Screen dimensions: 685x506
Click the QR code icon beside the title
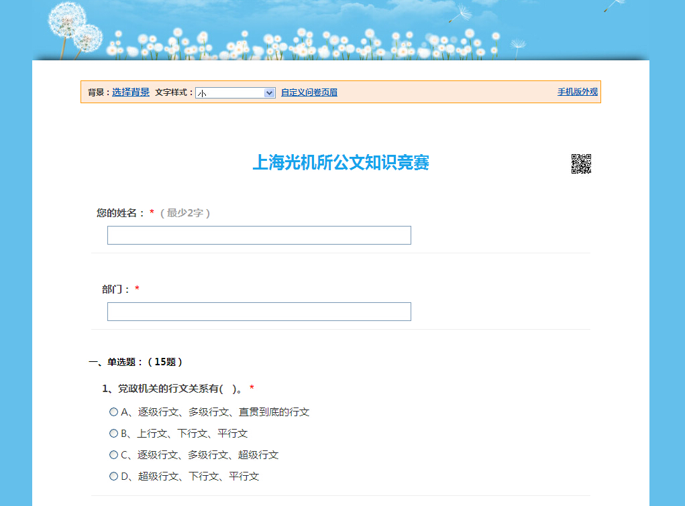(x=581, y=164)
